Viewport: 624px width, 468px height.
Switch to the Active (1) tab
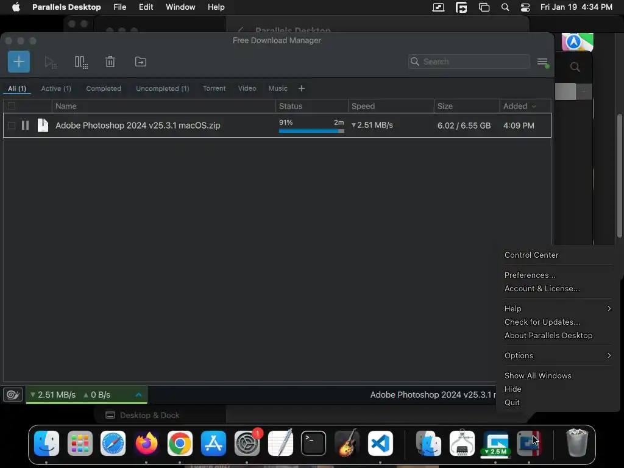(56, 88)
